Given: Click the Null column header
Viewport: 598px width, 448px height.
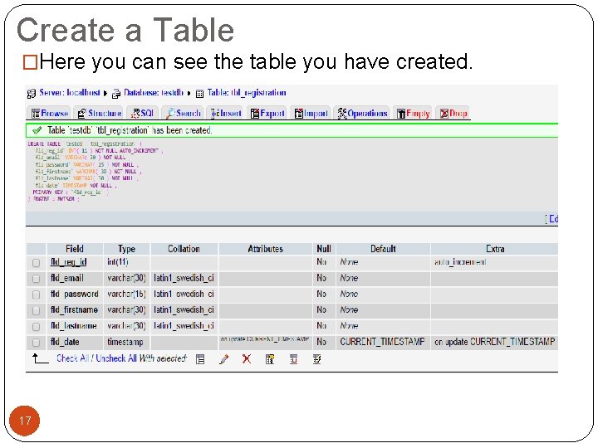Looking at the screenshot, I should (324, 249).
